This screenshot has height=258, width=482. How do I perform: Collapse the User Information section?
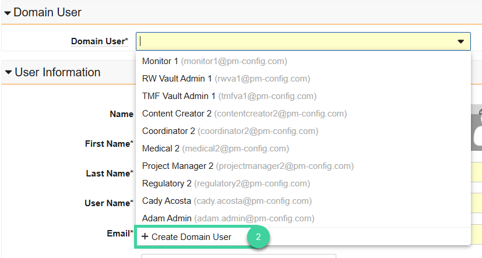pos(8,72)
